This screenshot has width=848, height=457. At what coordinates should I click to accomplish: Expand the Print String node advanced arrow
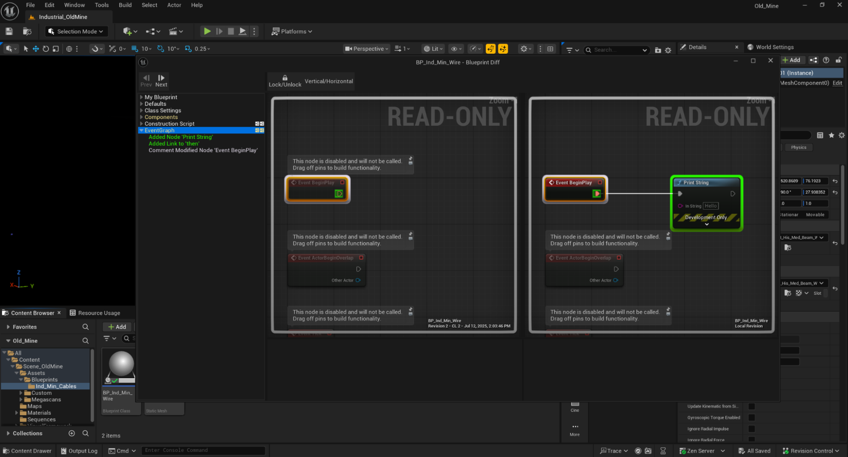click(x=707, y=224)
